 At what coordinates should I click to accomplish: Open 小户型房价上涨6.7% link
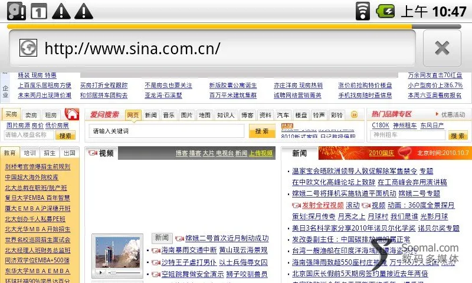click(x=435, y=85)
